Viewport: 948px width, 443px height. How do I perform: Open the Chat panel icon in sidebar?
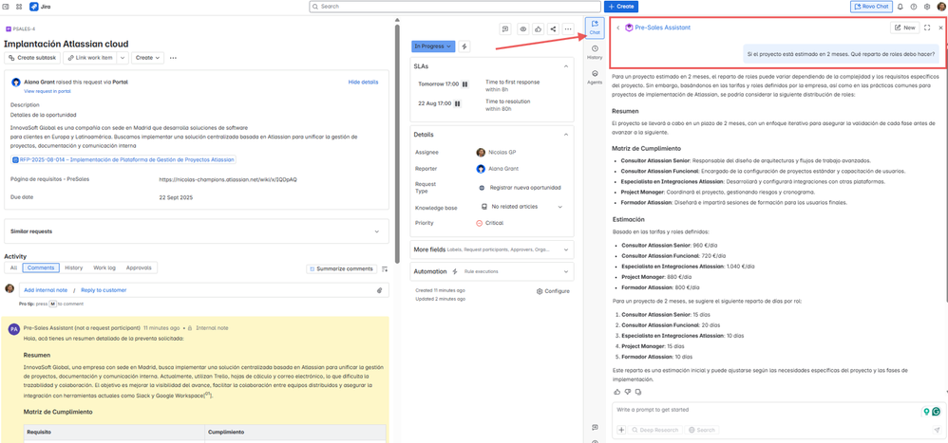(595, 28)
